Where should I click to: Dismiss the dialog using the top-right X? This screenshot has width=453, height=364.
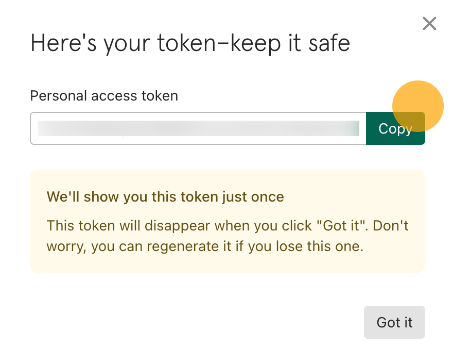(429, 23)
